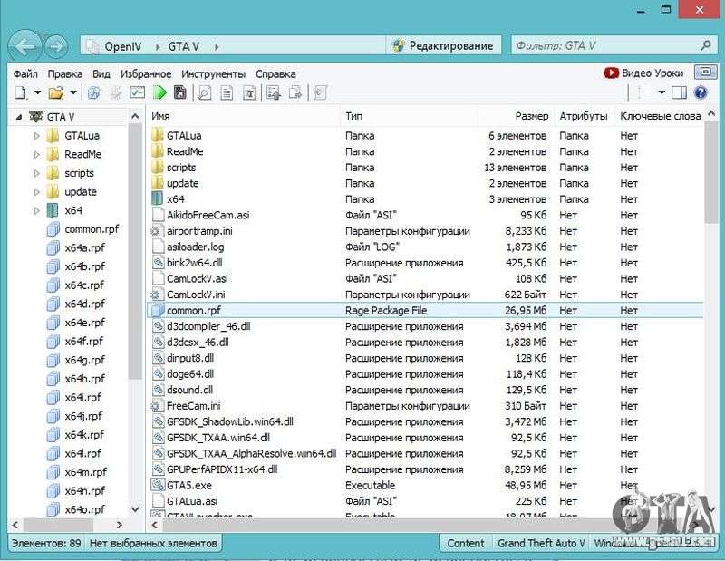Click the New file toolbar icon
Viewport: 725px width, 561px height.
pos(21,92)
